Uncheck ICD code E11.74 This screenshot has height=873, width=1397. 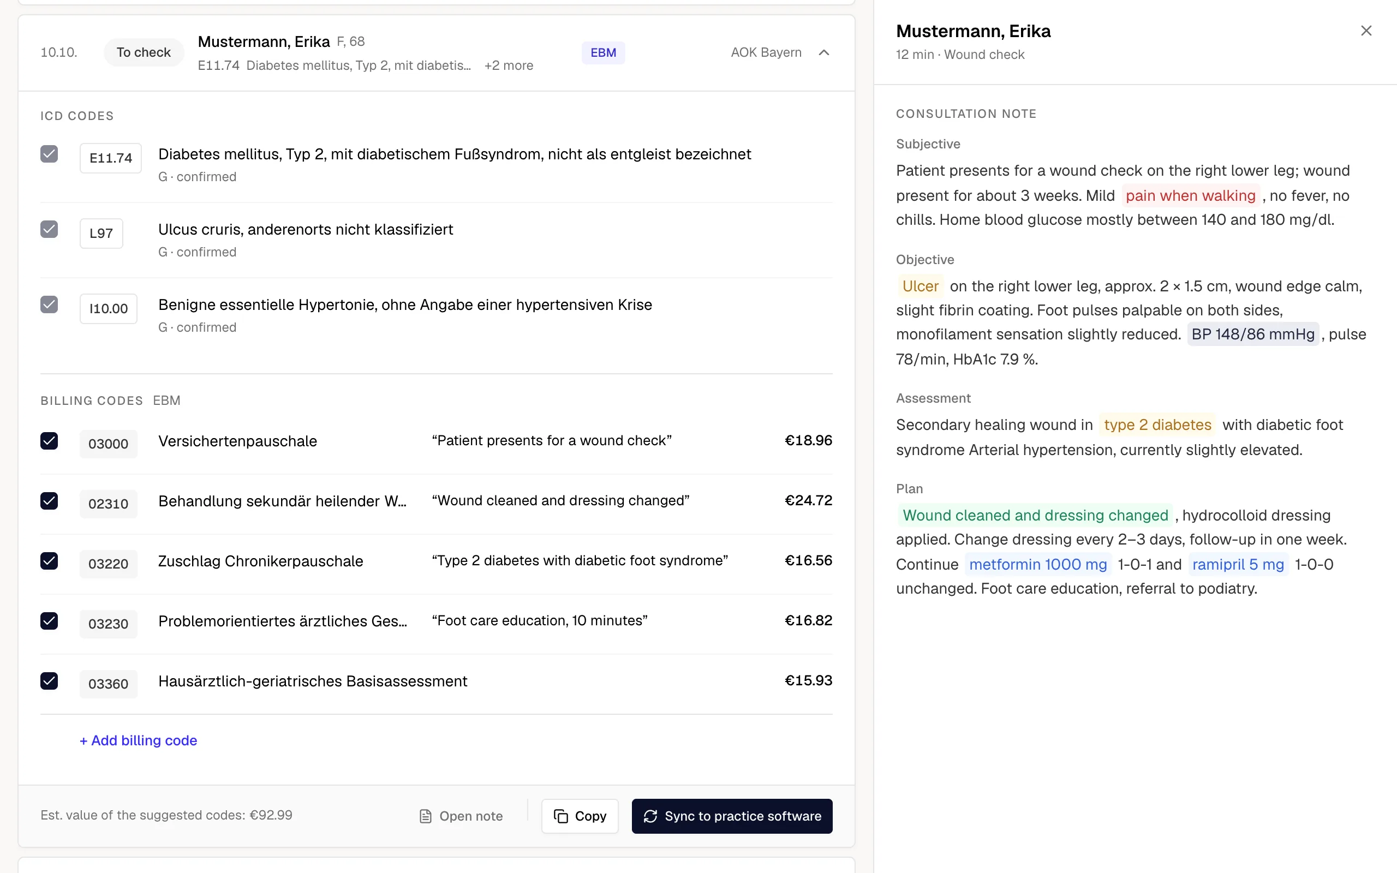point(49,154)
